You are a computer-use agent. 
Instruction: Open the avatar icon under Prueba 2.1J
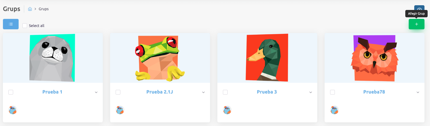[120, 110]
